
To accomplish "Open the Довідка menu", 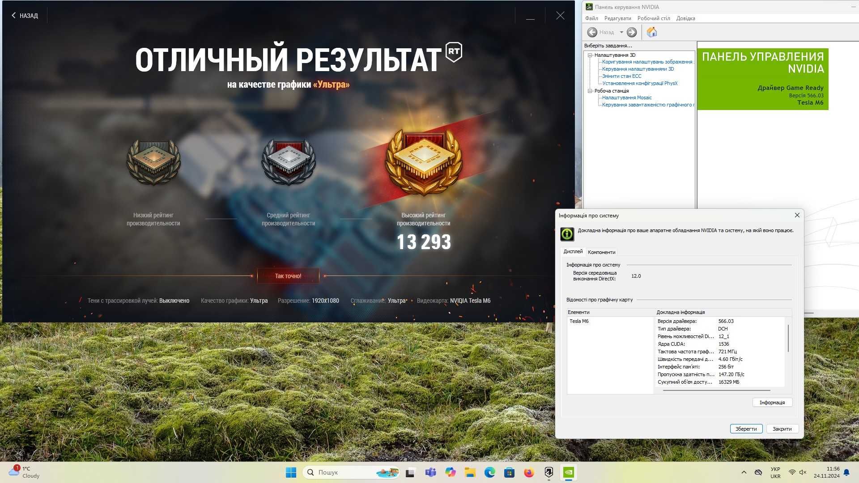I will 685,18.
